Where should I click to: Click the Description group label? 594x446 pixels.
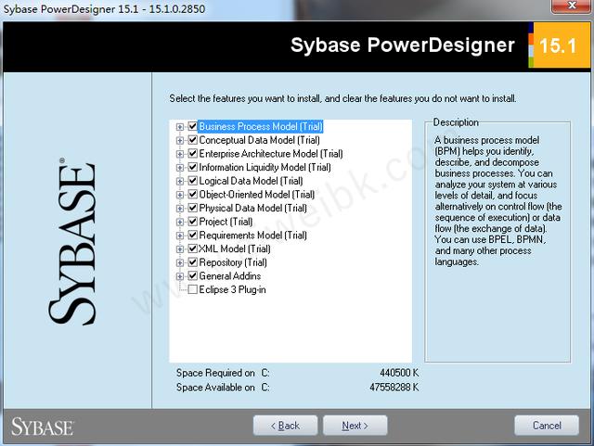pyautogui.click(x=456, y=122)
